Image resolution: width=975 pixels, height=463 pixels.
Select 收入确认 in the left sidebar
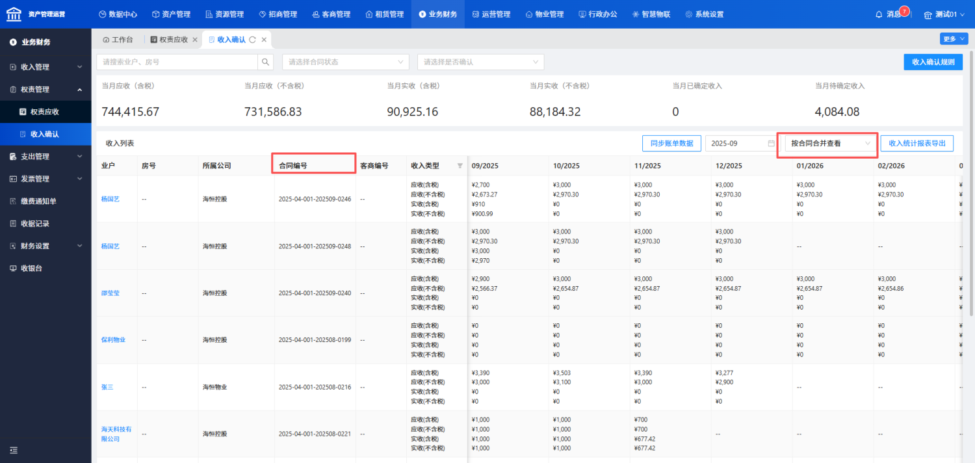point(45,134)
